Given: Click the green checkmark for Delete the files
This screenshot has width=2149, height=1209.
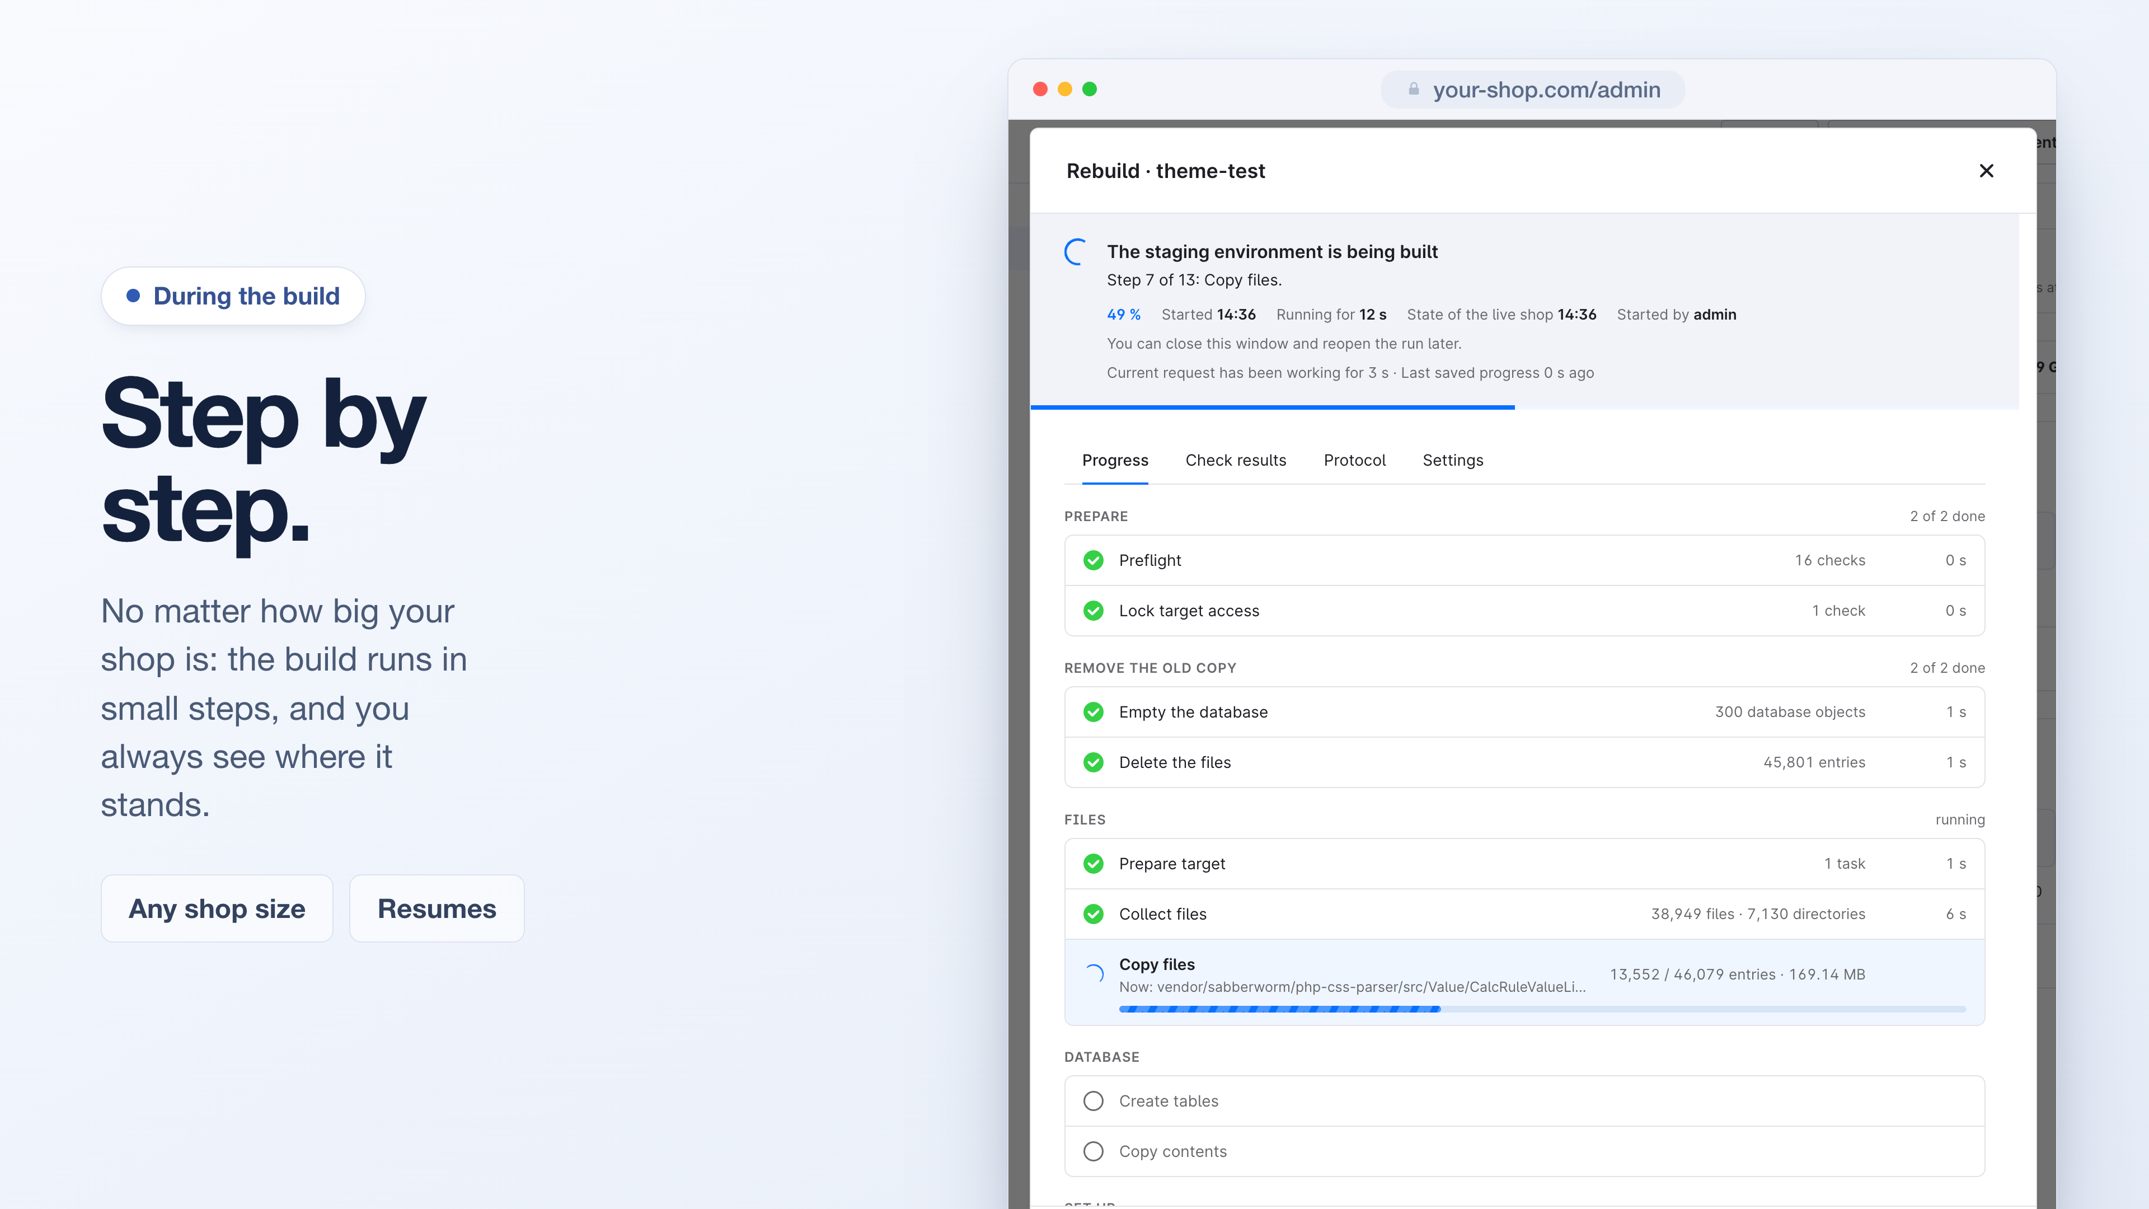Looking at the screenshot, I should (x=1093, y=762).
